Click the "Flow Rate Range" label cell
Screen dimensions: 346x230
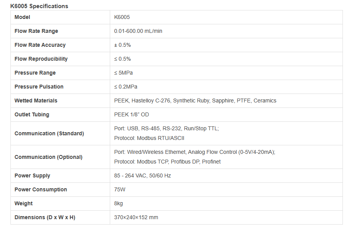tap(36, 31)
